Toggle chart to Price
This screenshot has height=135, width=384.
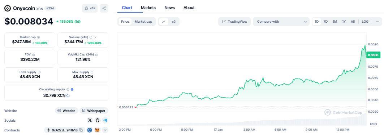point(125,22)
